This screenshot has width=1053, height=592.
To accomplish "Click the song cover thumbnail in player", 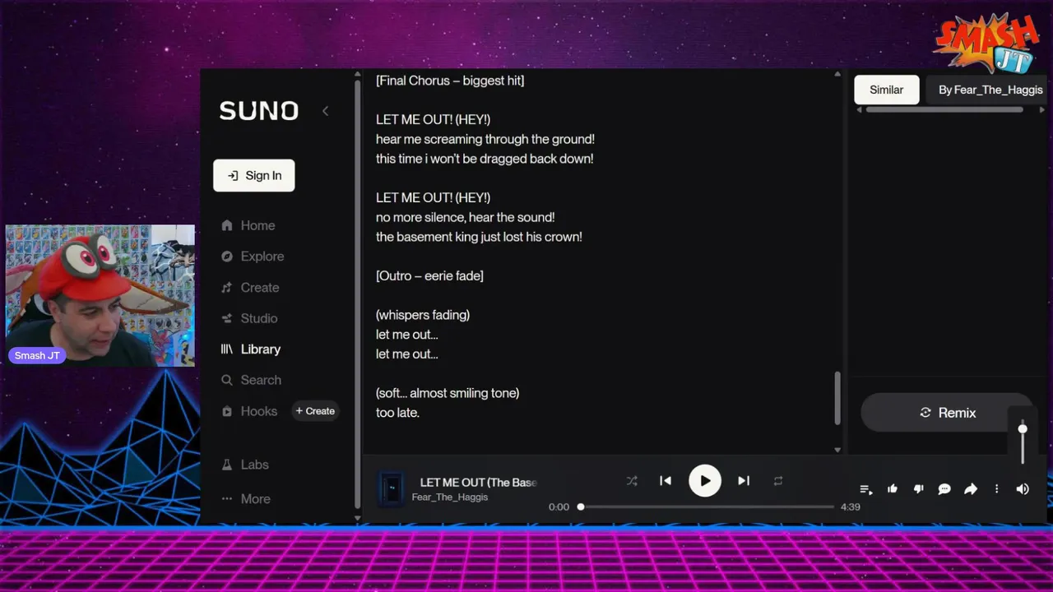I will pos(392,488).
